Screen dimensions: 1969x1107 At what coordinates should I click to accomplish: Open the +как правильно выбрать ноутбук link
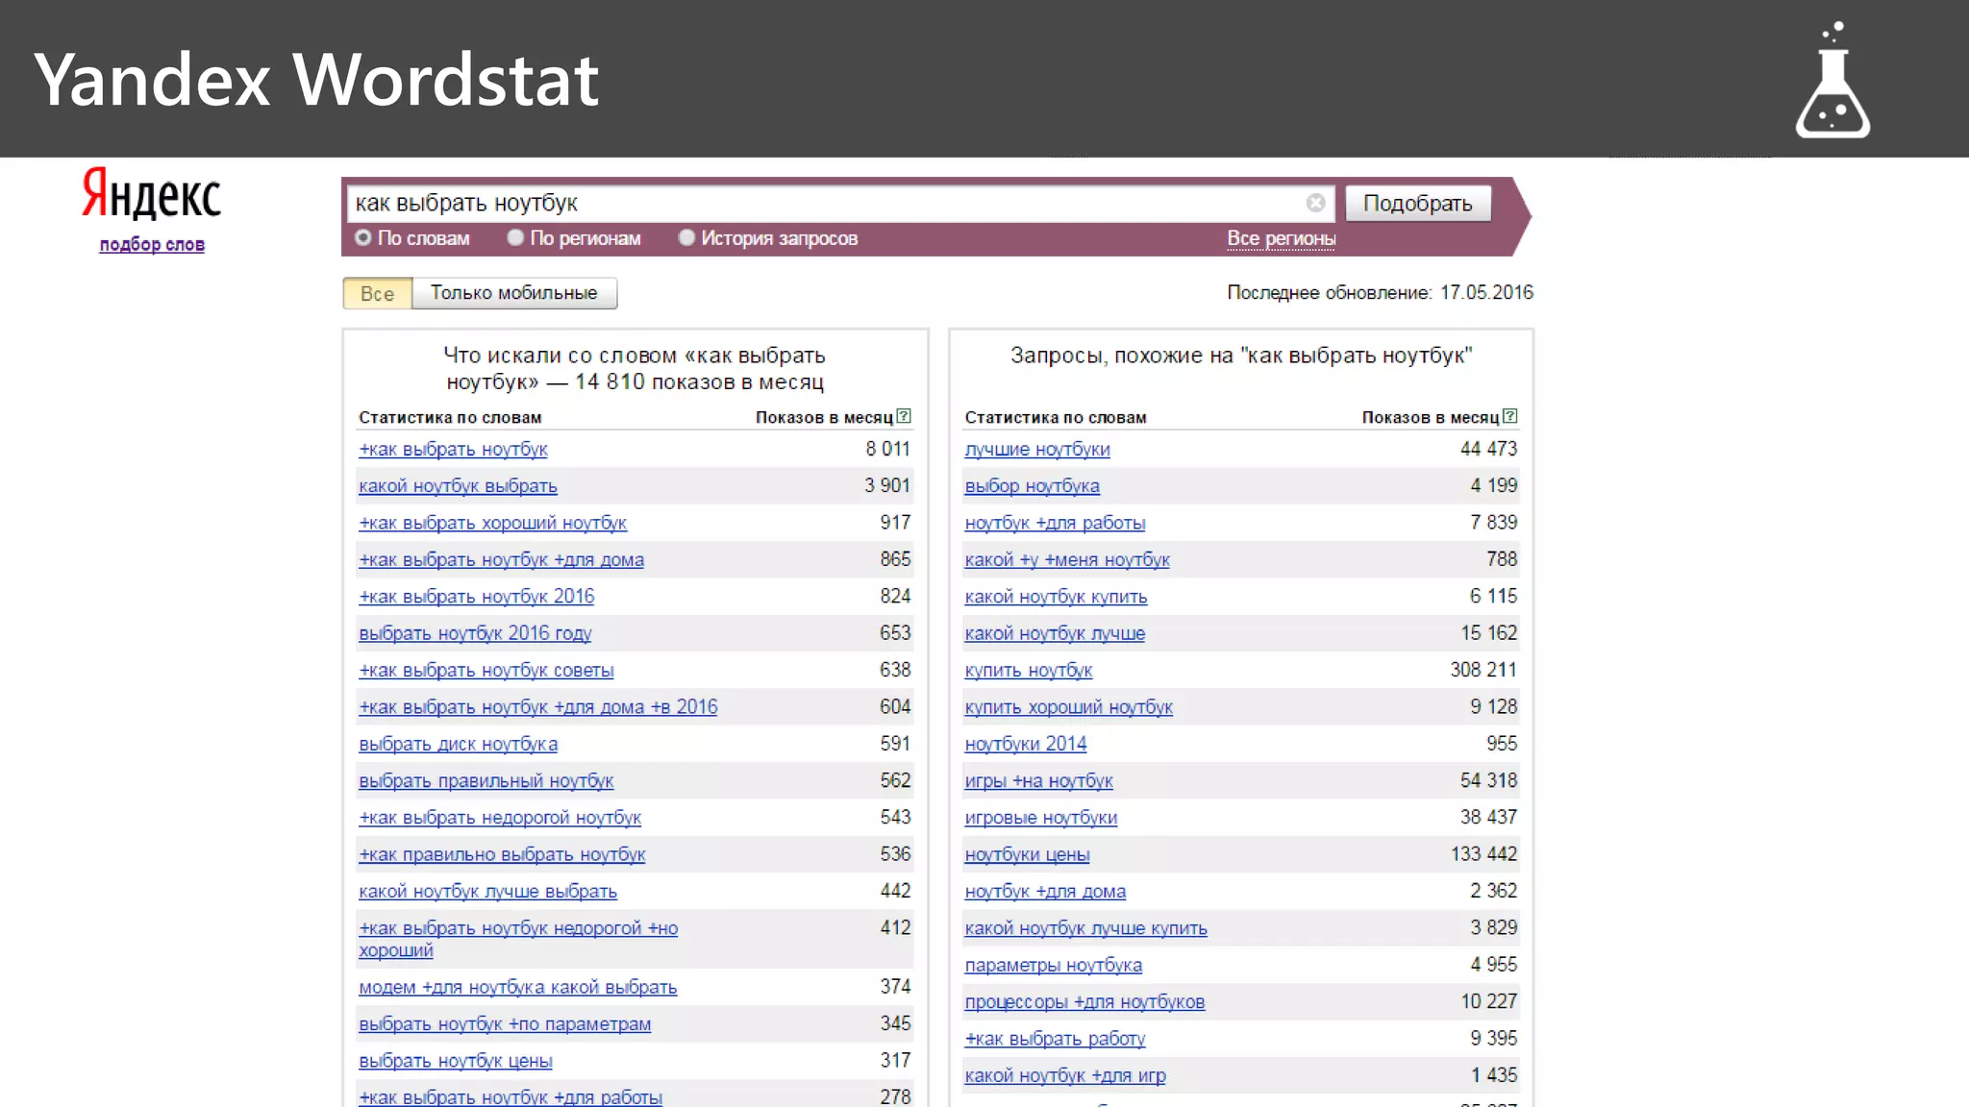502,854
